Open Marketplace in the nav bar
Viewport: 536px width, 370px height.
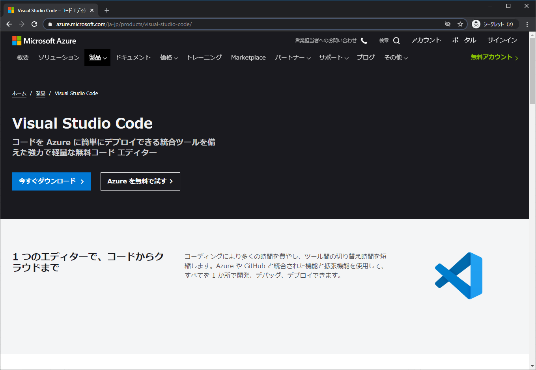point(248,58)
